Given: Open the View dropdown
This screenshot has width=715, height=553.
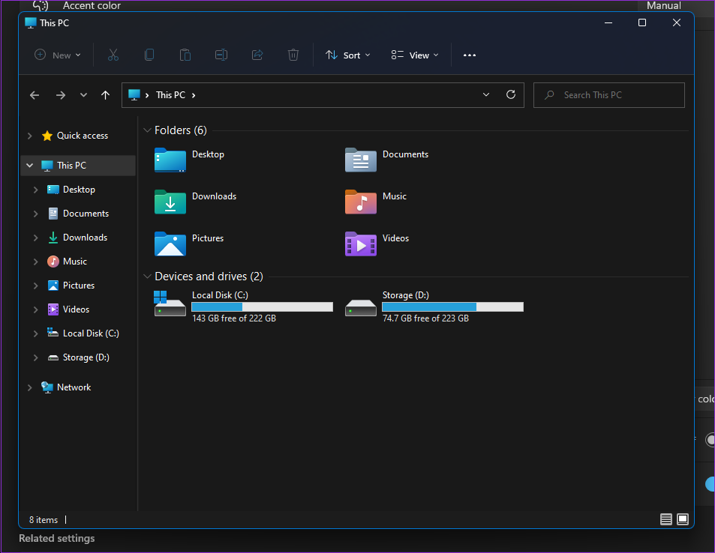Looking at the screenshot, I should (414, 55).
